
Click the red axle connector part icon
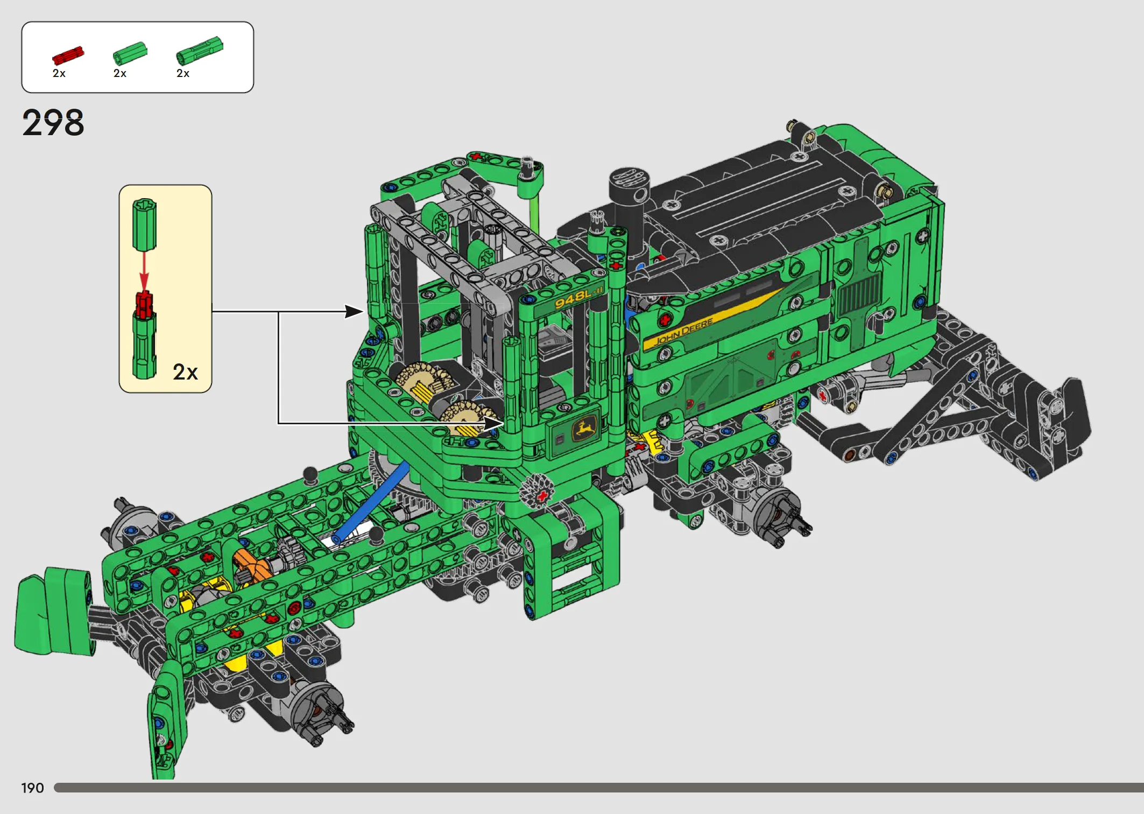68,55
